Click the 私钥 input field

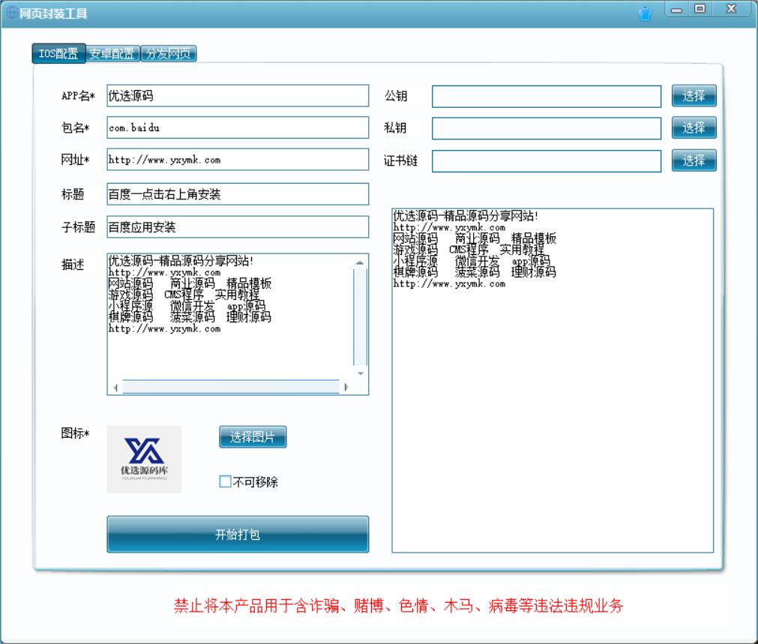coord(547,128)
